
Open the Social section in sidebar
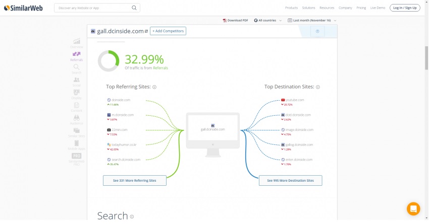point(77,80)
